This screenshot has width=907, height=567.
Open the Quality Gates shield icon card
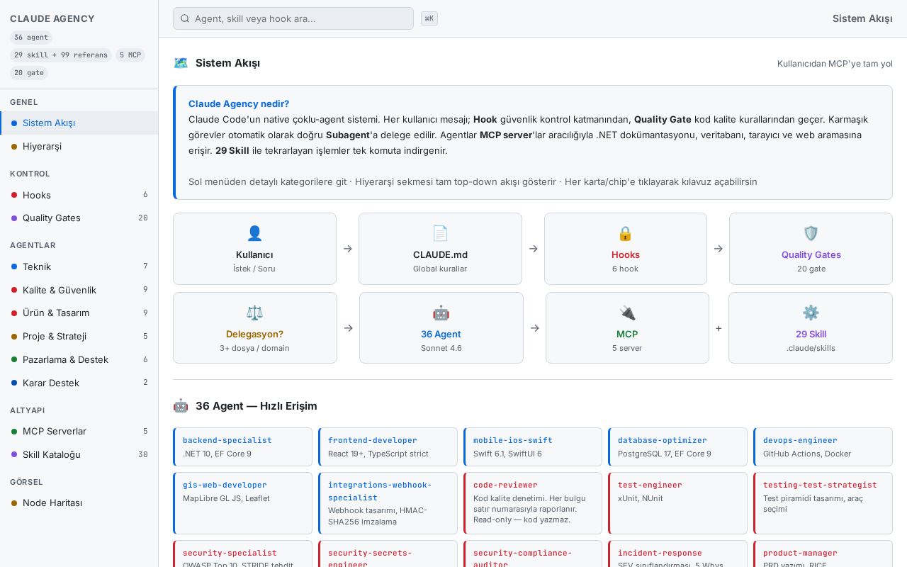point(811,249)
